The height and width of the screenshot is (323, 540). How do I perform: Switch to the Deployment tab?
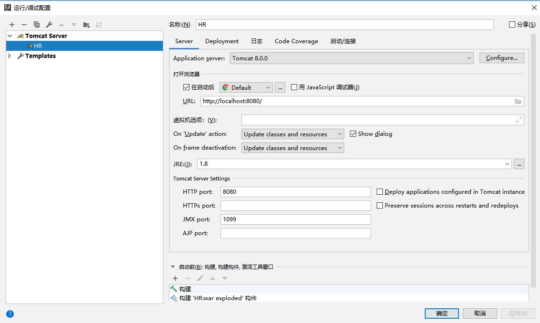click(x=222, y=41)
